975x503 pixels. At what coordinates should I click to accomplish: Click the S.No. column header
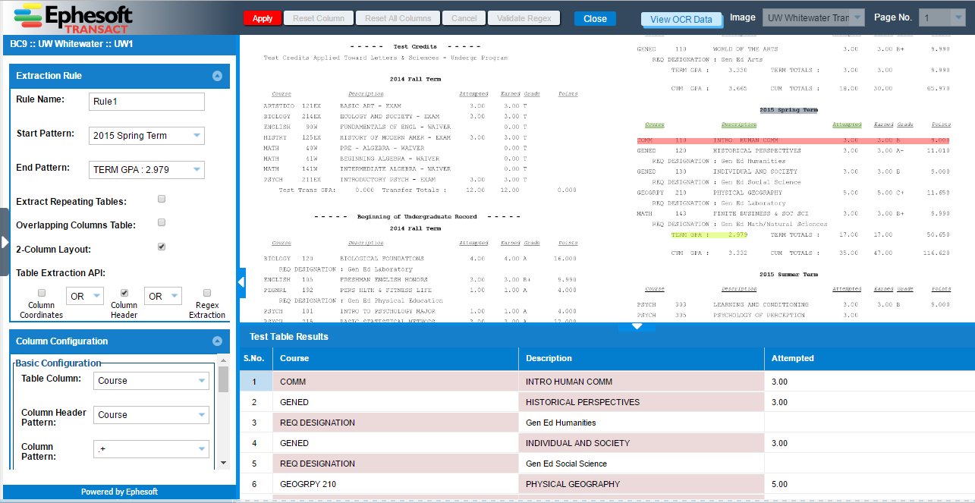[x=256, y=358]
